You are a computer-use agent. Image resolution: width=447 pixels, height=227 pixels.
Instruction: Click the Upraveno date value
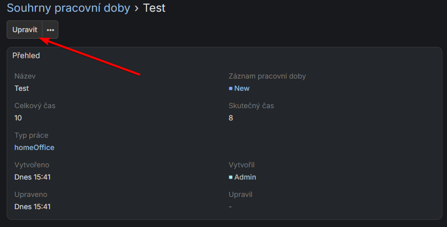click(x=32, y=207)
